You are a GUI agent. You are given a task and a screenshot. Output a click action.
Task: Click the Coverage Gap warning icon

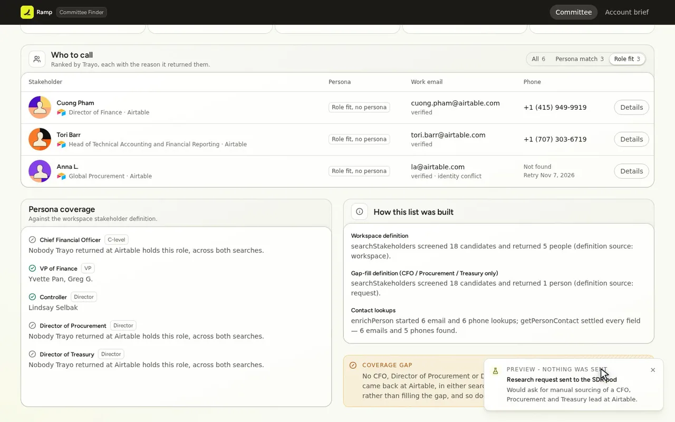[353, 365]
